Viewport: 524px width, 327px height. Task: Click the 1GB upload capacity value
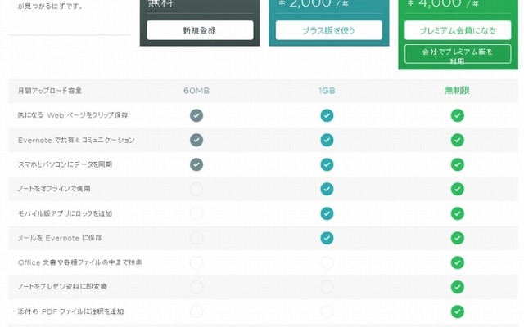point(327,91)
